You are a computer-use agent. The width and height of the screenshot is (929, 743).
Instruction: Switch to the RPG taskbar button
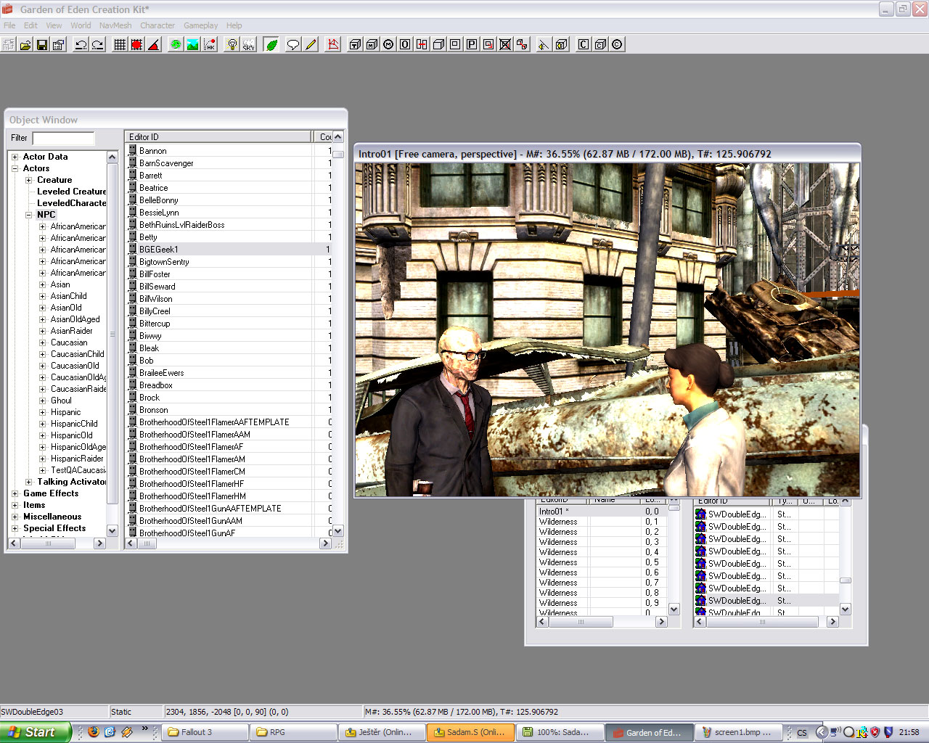click(x=294, y=732)
